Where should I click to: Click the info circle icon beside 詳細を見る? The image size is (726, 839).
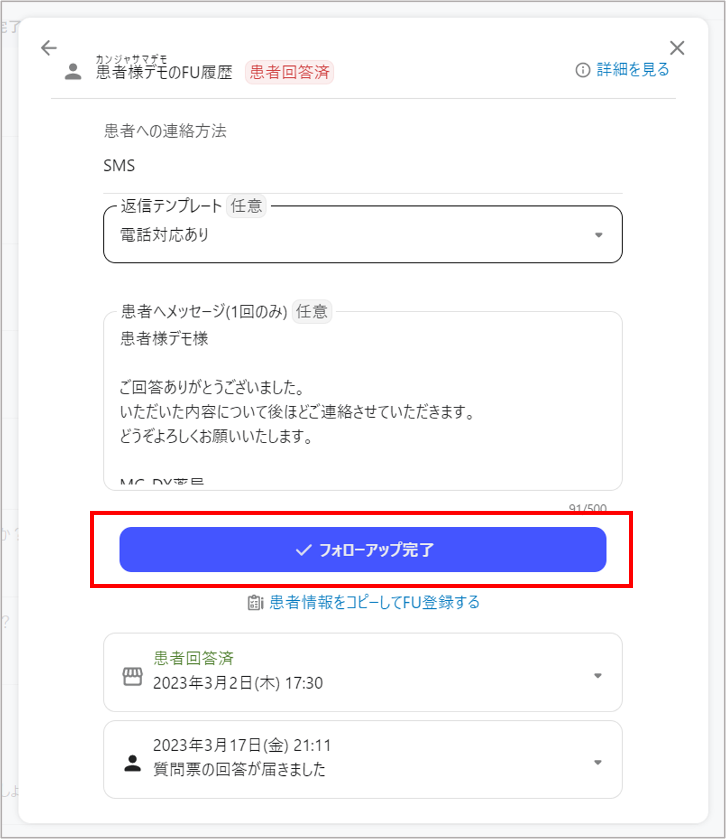pos(583,70)
